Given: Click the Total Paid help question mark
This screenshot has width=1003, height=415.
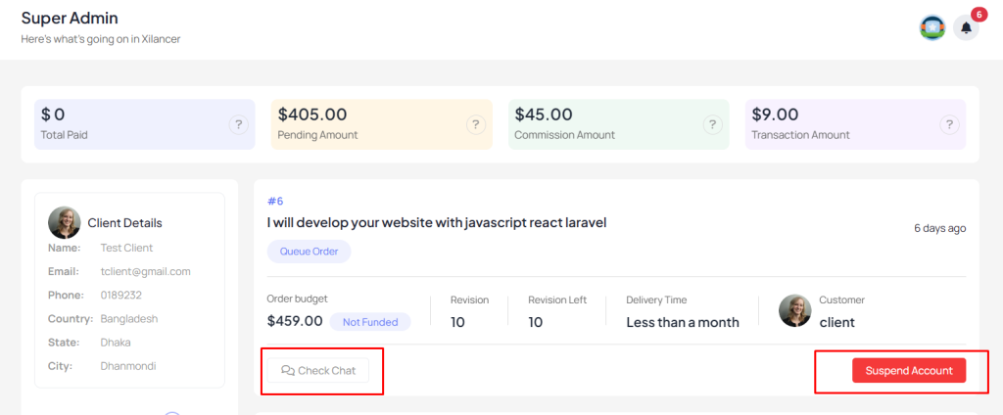Looking at the screenshot, I should 239,124.
